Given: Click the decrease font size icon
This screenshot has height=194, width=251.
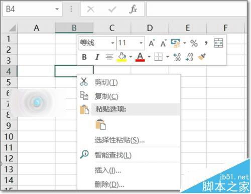Looking at the screenshot, I should 164,43.
